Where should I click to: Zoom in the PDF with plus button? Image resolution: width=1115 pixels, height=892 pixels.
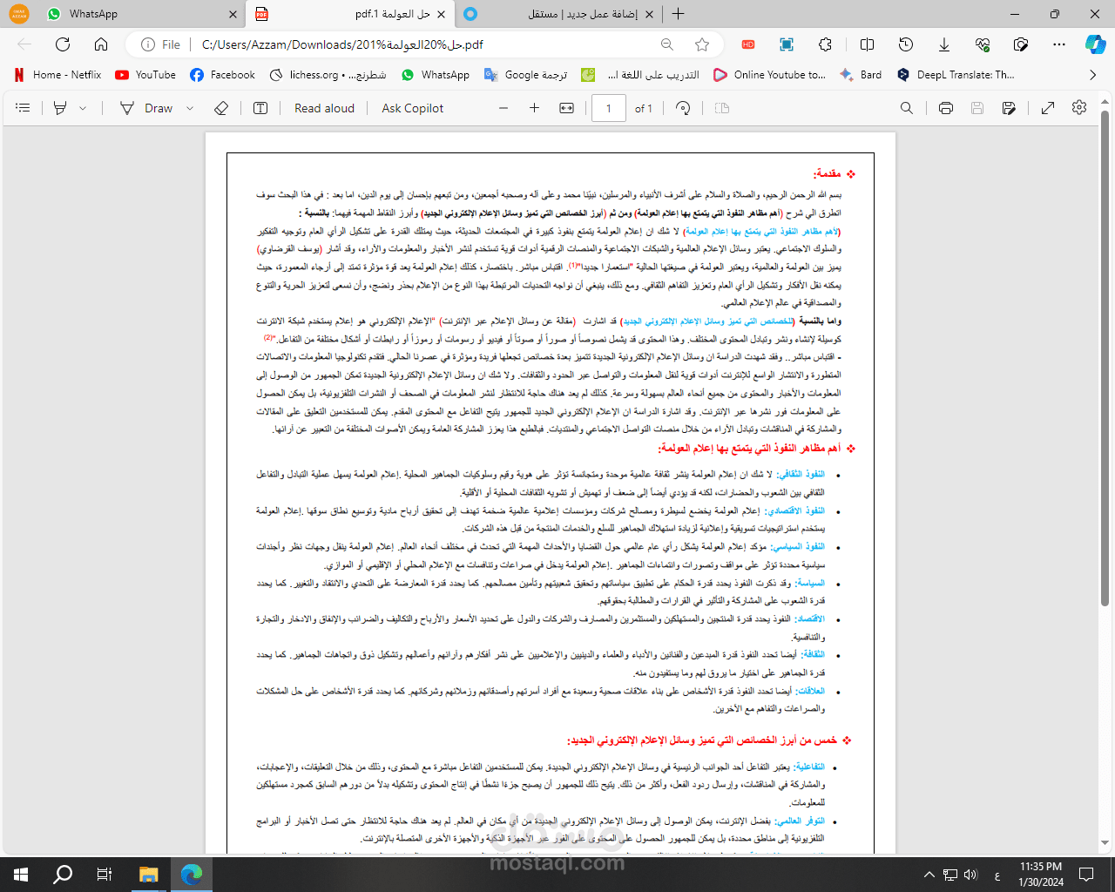(x=535, y=108)
